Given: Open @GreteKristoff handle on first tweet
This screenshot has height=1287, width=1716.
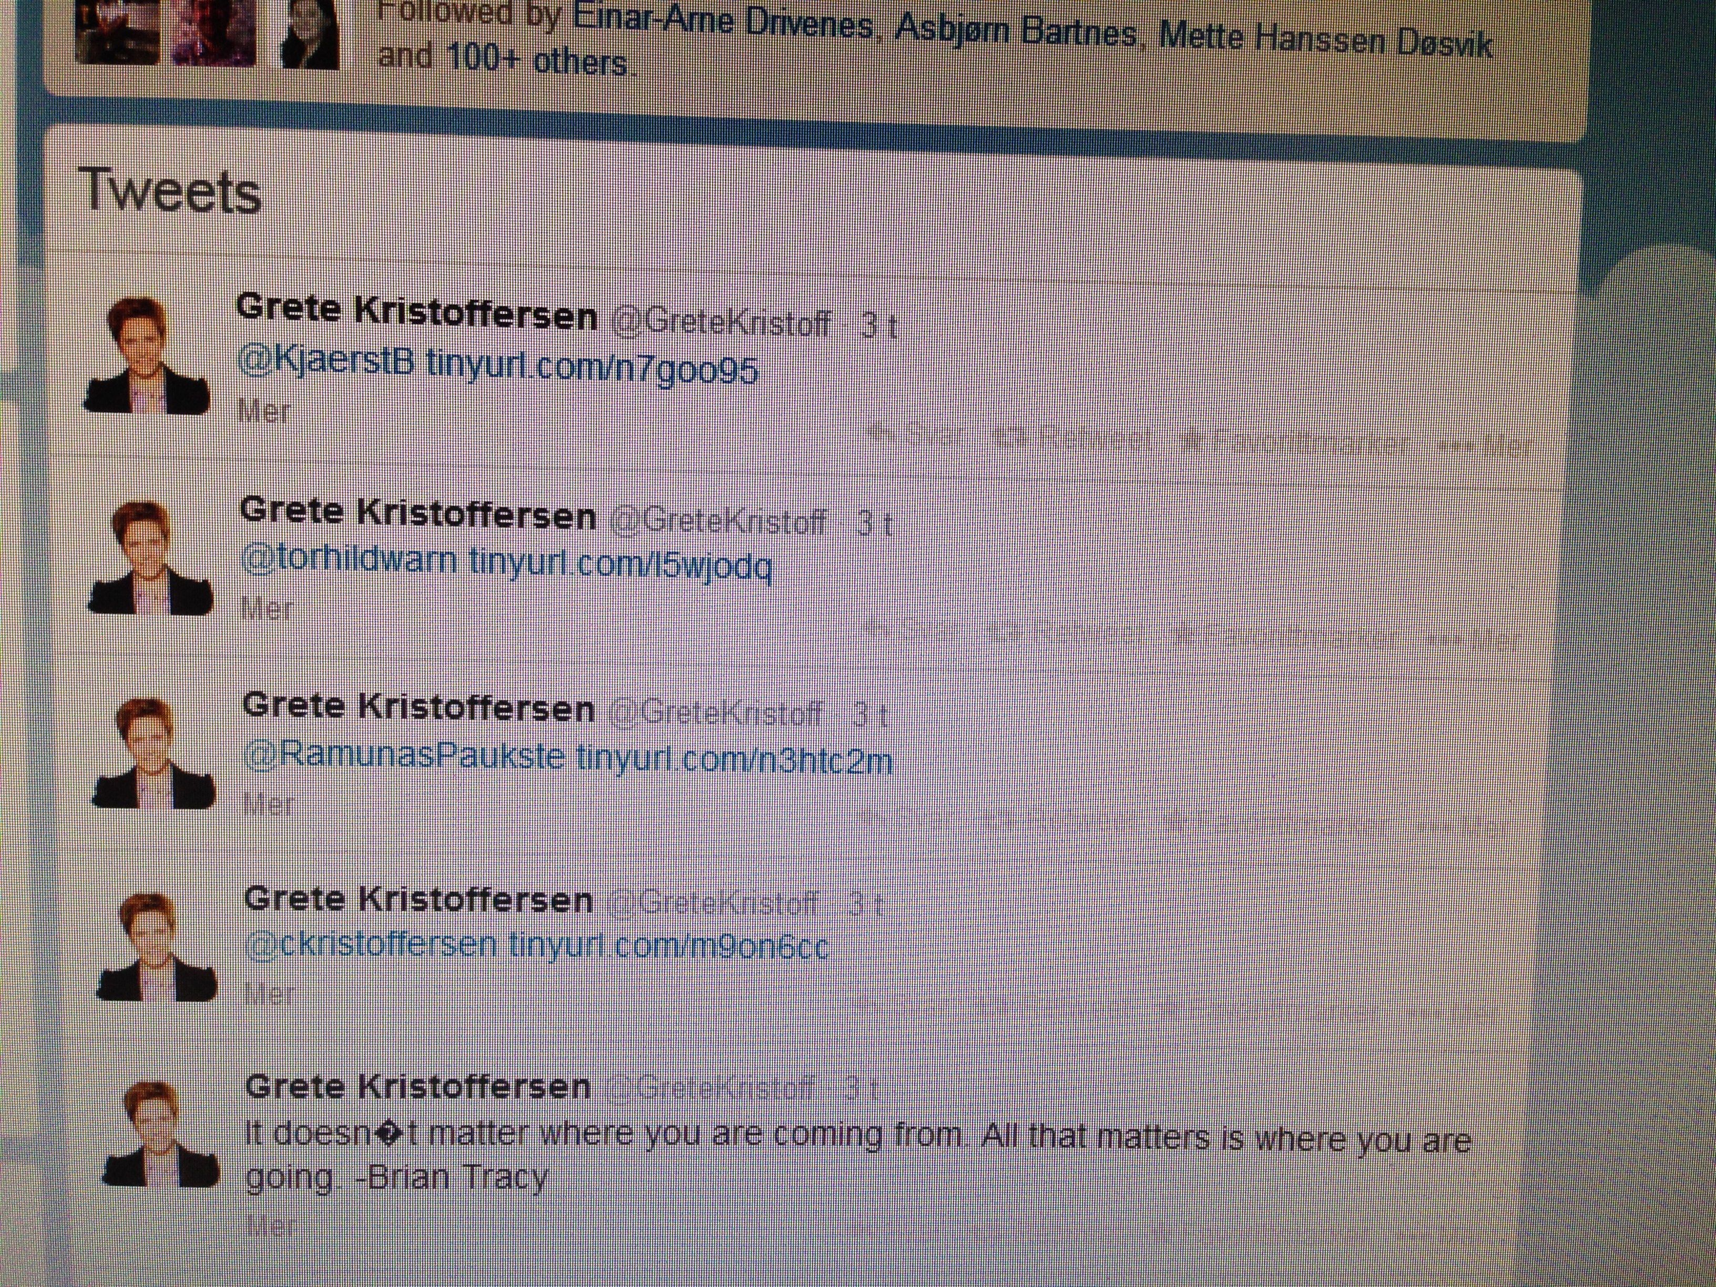Looking at the screenshot, I should pos(721,322).
